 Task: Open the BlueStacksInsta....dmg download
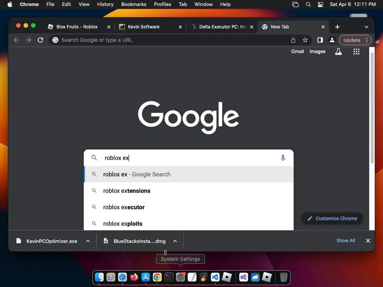pyautogui.click(x=140, y=241)
